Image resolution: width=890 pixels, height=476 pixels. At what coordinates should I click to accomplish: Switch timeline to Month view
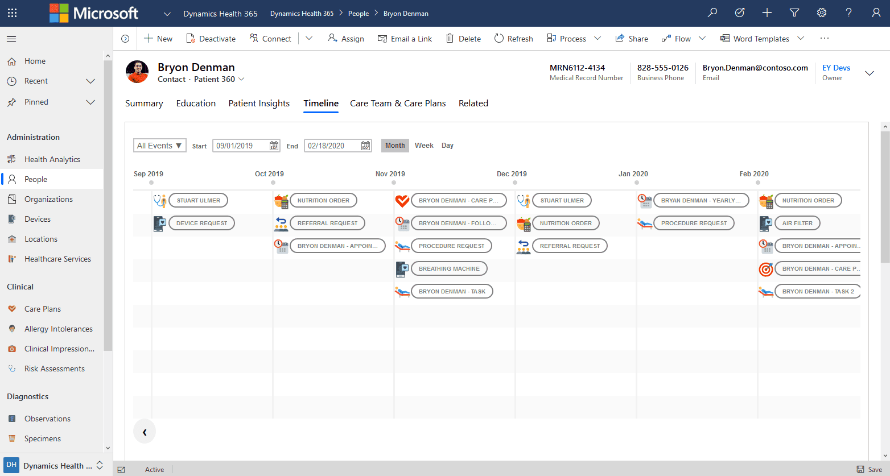pos(395,146)
